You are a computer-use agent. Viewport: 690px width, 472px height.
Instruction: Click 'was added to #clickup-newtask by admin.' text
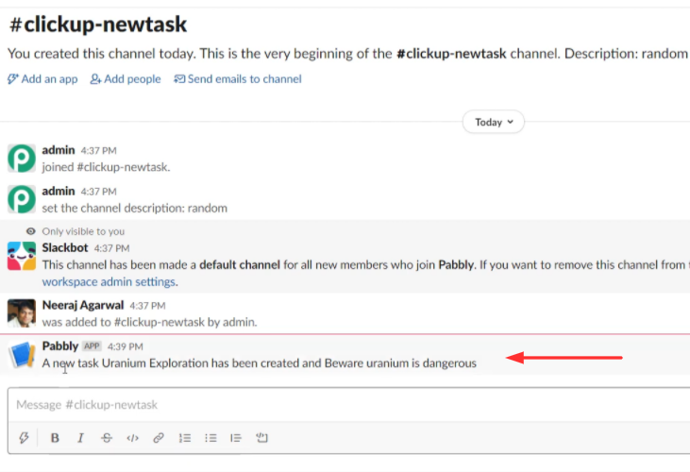click(x=150, y=322)
